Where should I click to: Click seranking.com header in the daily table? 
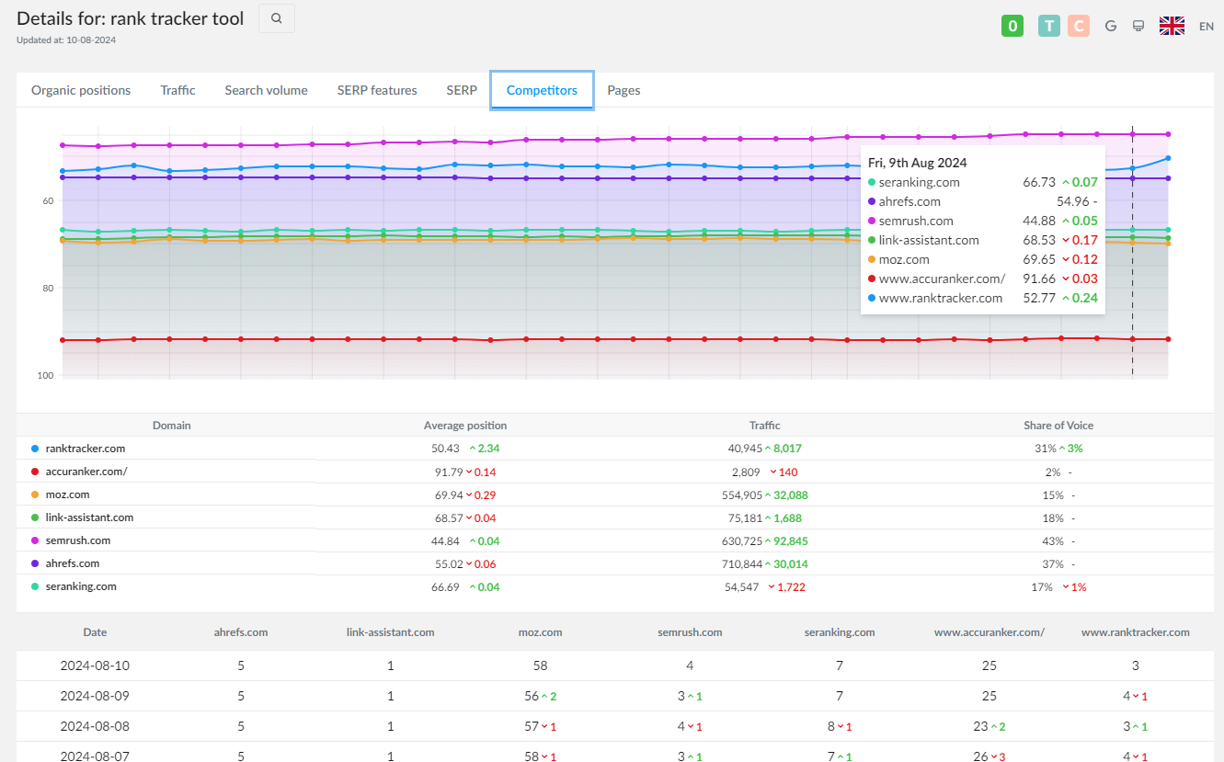click(x=839, y=632)
